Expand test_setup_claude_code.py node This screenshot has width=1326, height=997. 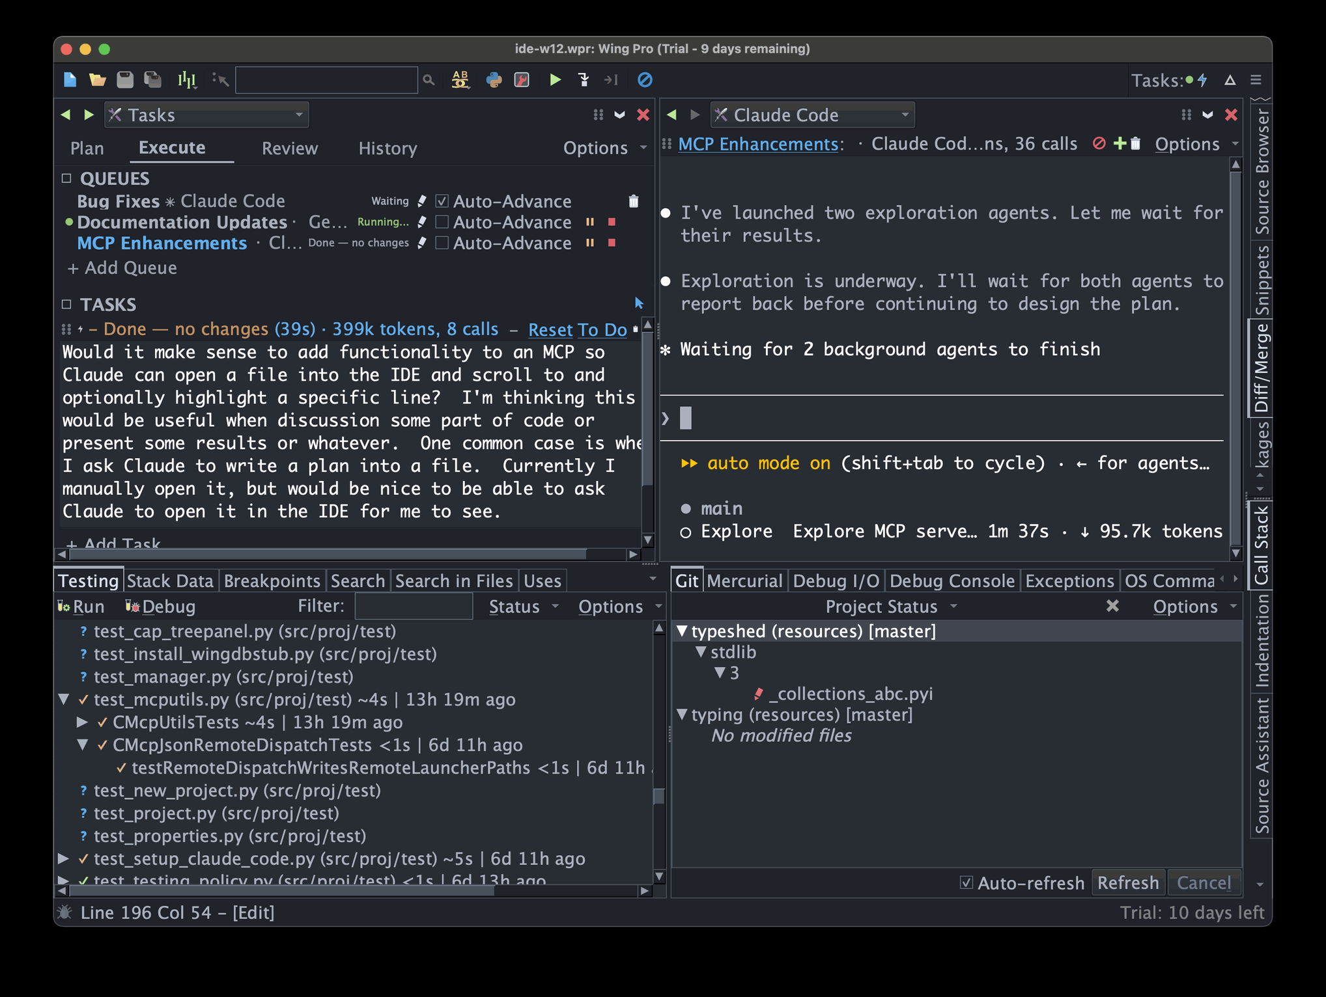tap(64, 859)
